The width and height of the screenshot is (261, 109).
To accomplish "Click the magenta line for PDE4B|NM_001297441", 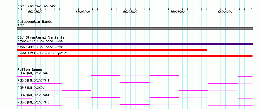I will [x=135, y=98].
